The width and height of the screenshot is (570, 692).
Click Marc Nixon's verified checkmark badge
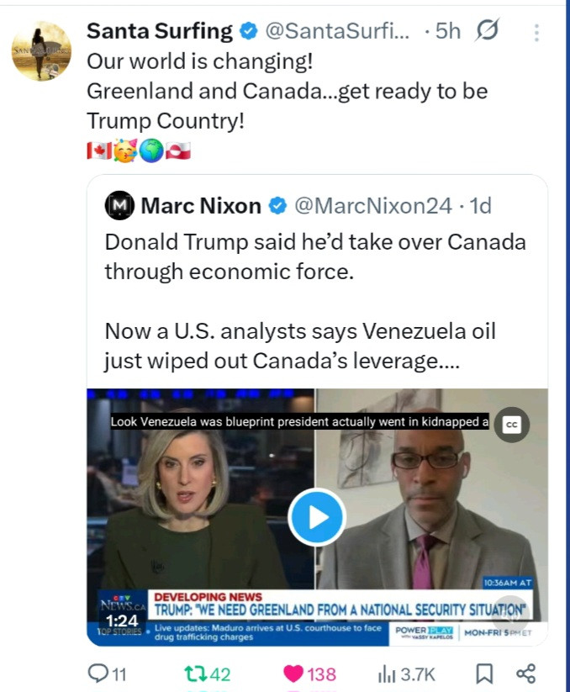[x=278, y=205]
